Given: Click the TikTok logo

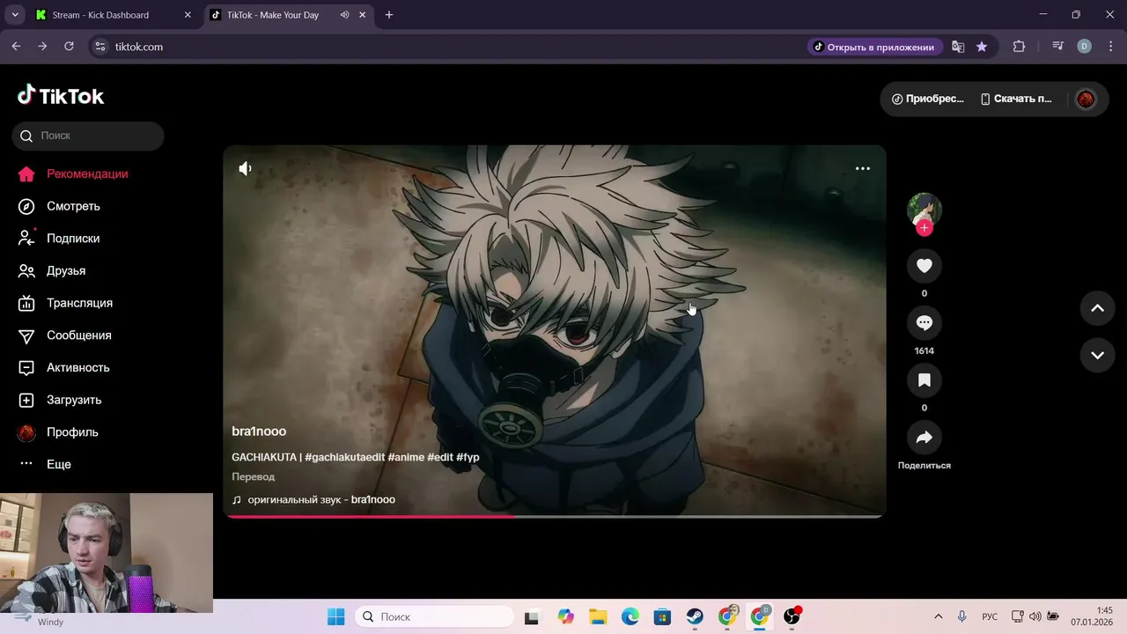Looking at the screenshot, I should point(61,96).
